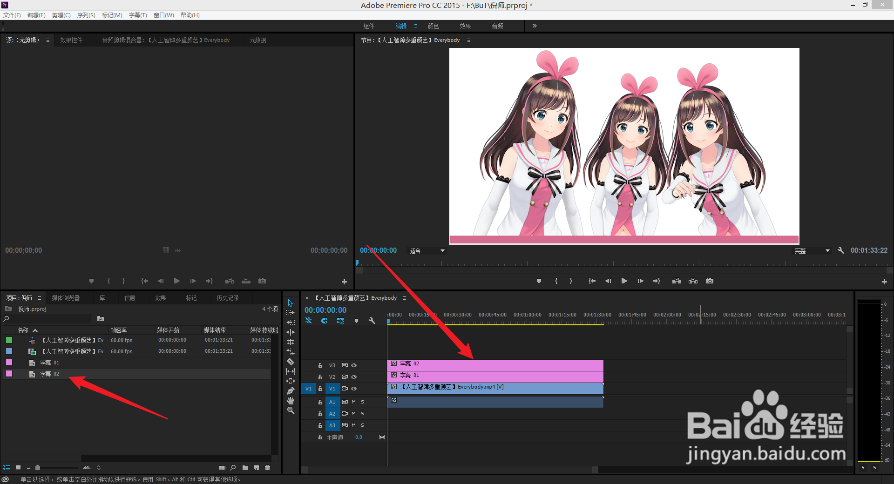Add a marker in the timeline panel
This screenshot has height=484, width=894.
click(x=356, y=321)
